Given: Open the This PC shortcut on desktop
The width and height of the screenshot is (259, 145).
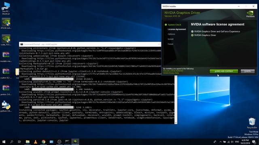Looking at the screenshot, I should [6, 8].
